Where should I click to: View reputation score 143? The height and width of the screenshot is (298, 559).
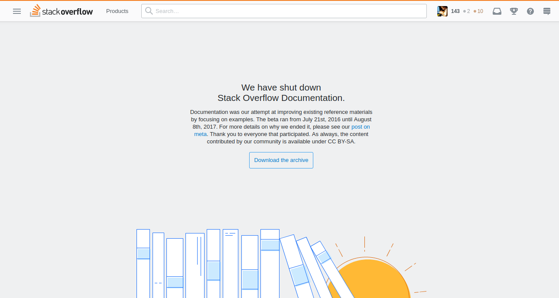click(455, 11)
